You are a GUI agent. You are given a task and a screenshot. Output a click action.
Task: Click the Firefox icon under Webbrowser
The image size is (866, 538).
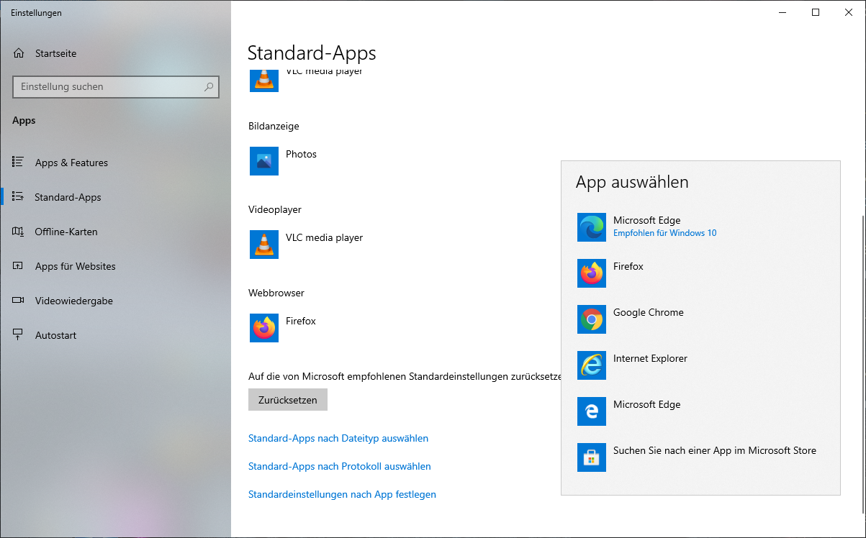click(264, 328)
